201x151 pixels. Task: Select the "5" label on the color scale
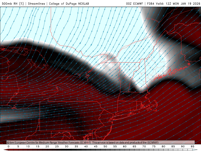pyautogui.click(x=18, y=146)
